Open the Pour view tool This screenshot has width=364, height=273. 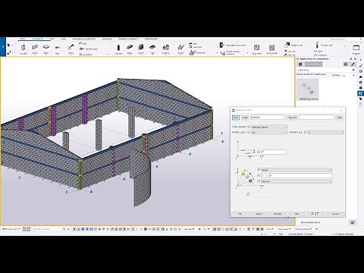point(256,49)
